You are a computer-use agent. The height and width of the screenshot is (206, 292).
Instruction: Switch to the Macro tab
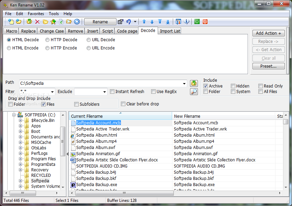[11, 31]
